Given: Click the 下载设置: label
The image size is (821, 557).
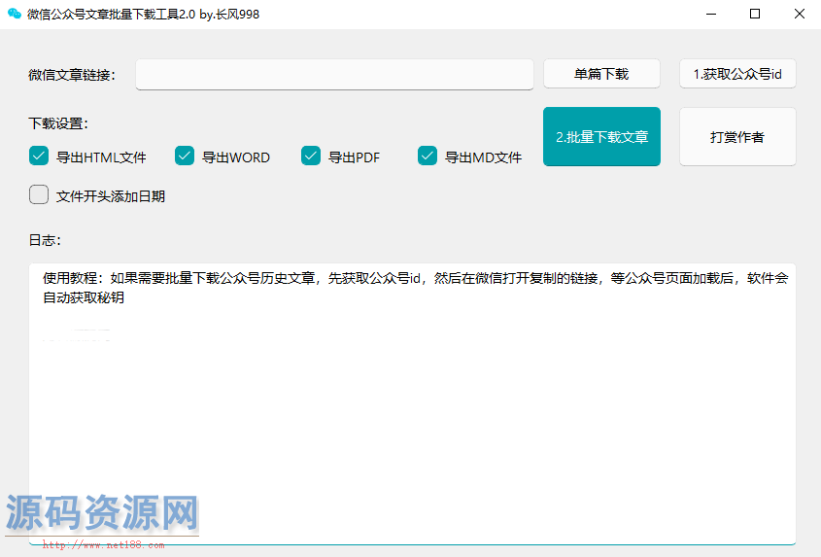Looking at the screenshot, I should click(x=58, y=123).
